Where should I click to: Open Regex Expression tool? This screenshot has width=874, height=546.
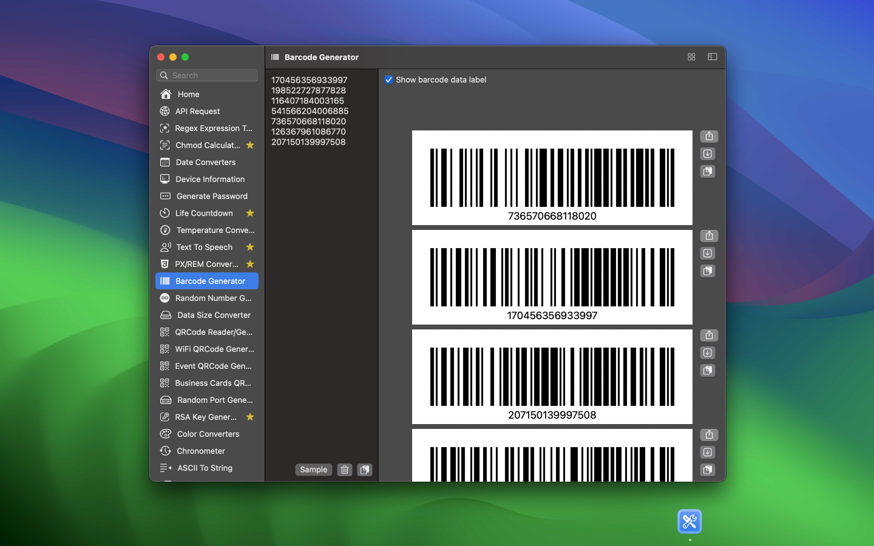pos(207,128)
